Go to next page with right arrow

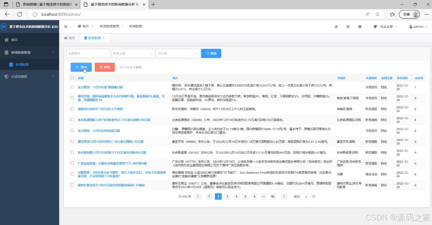tap(284, 196)
